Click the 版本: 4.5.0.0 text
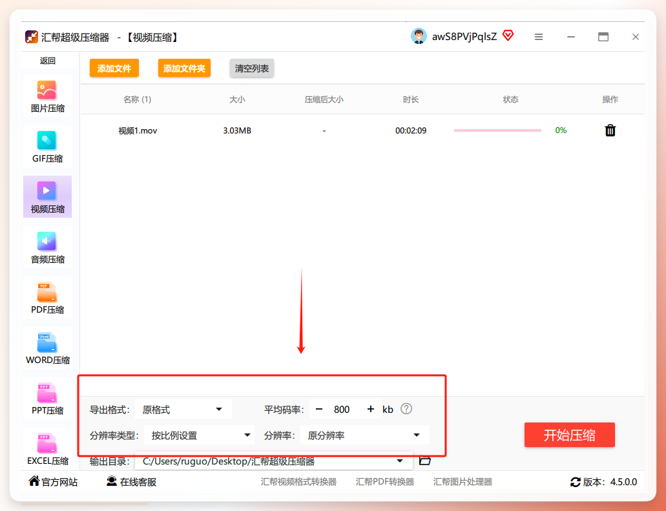The width and height of the screenshot is (666, 511). (610, 482)
